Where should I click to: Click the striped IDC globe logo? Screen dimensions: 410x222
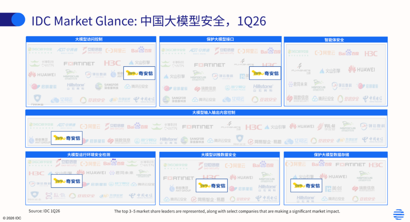tap(399, 214)
